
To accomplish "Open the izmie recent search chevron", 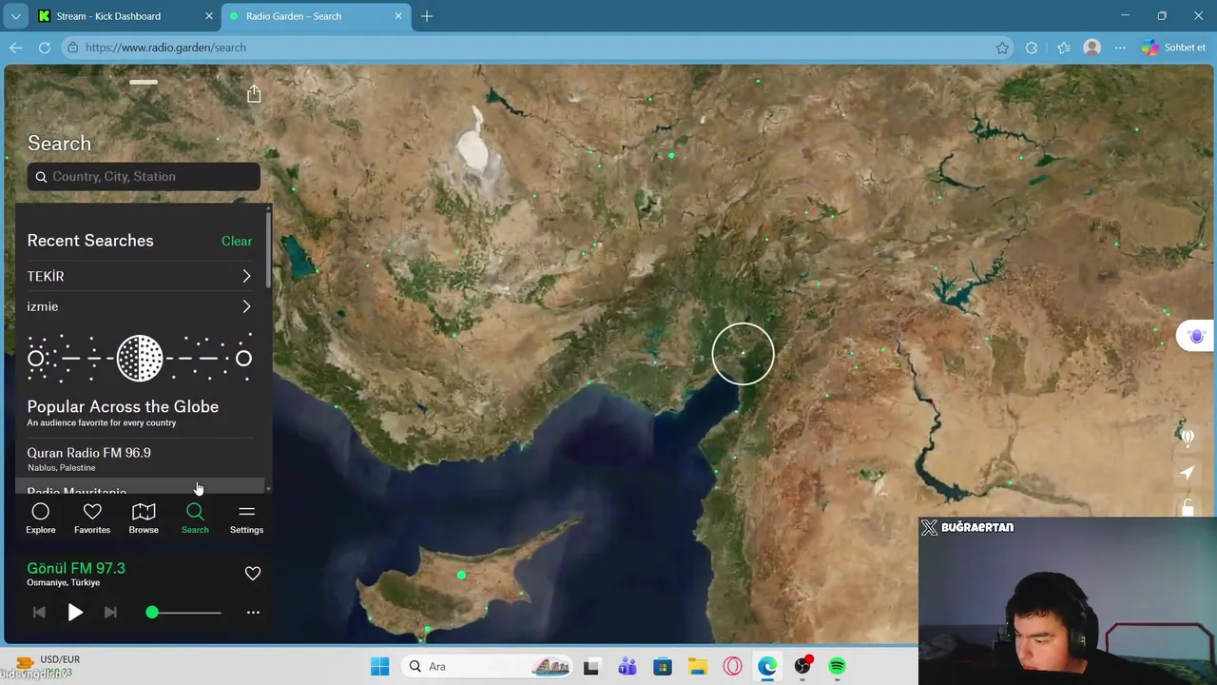I will coord(246,306).
